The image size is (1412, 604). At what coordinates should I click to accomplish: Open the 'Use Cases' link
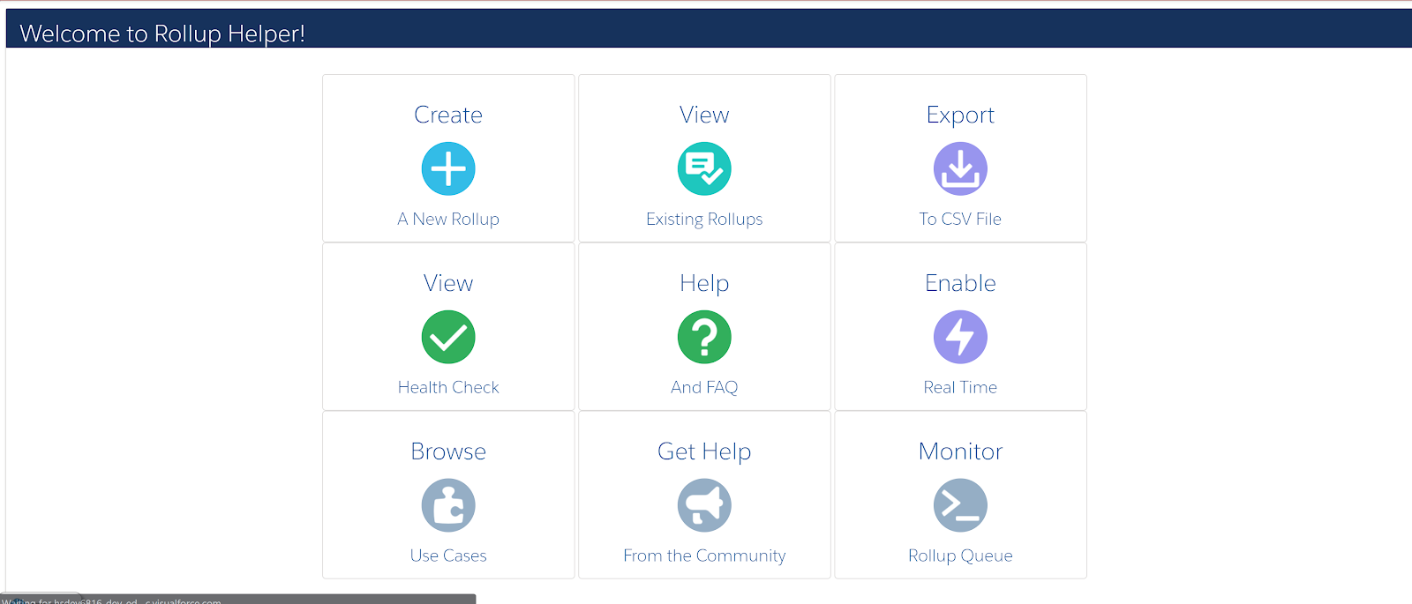[448, 556]
